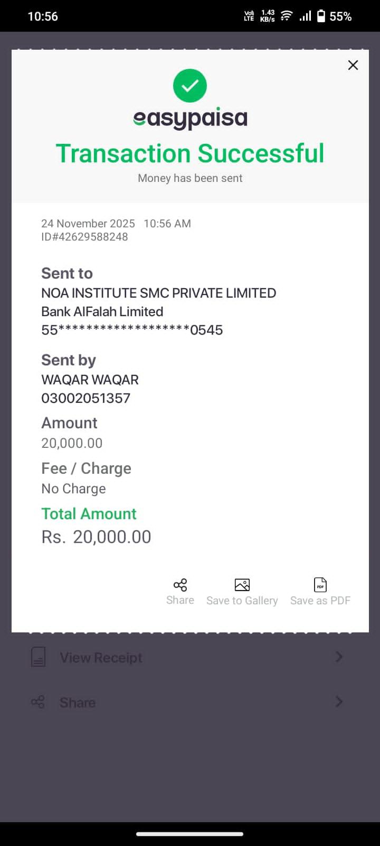Close the transaction receipt popup

point(353,65)
